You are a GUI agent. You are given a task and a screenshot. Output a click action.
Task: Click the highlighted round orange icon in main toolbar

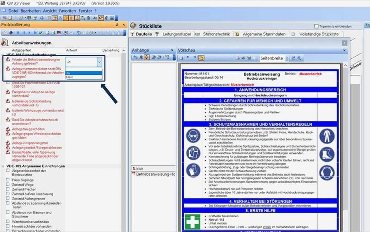coord(66,18)
